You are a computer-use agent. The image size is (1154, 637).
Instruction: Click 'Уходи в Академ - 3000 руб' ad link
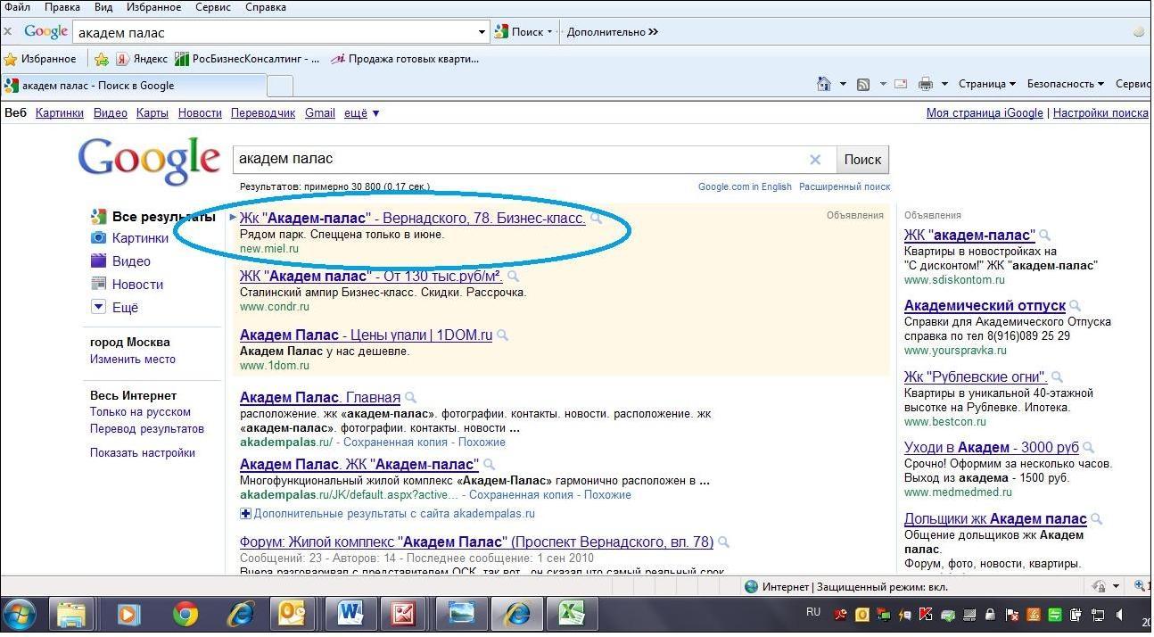click(x=992, y=447)
